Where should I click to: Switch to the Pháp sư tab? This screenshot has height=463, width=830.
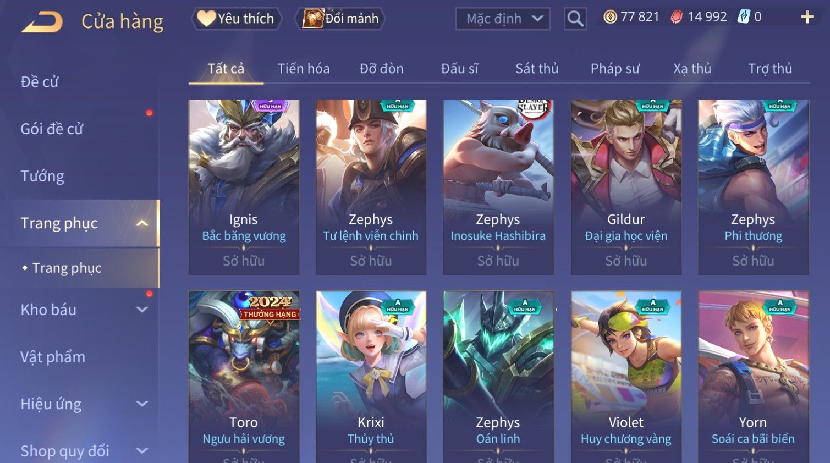pyautogui.click(x=615, y=69)
